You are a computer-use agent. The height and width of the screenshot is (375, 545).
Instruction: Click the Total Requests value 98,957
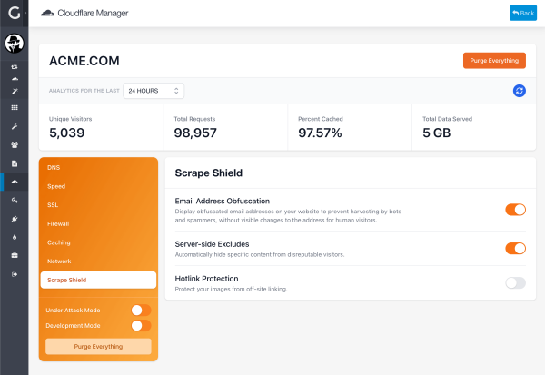[195, 133]
